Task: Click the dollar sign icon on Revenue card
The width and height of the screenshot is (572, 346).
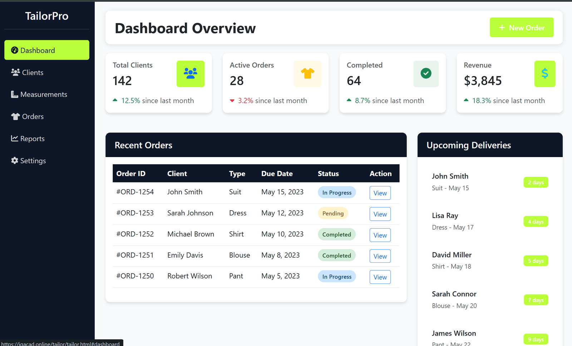Action: (544, 74)
